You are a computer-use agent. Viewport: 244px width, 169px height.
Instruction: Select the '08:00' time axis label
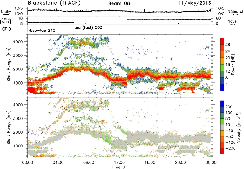(x=89, y=163)
